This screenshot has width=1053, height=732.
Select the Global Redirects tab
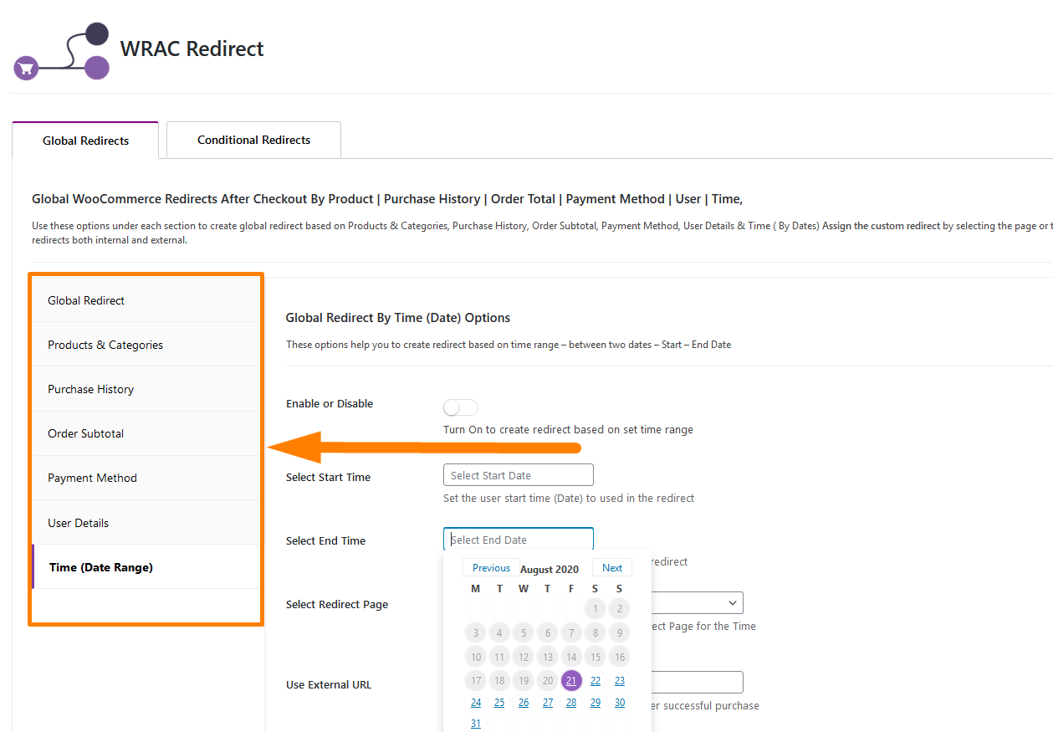tap(85, 141)
